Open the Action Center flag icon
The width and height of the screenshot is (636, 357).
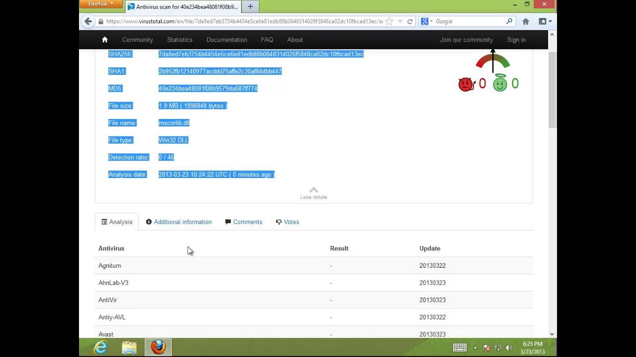pos(487,348)
